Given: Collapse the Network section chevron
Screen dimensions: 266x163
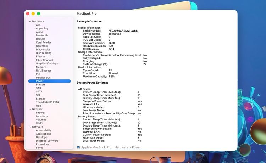Looking at the screenshot, I should tap(30, 109).
